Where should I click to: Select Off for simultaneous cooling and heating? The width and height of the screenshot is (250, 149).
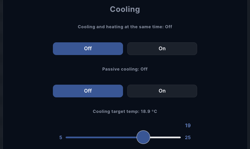click(x=88, y=49)
